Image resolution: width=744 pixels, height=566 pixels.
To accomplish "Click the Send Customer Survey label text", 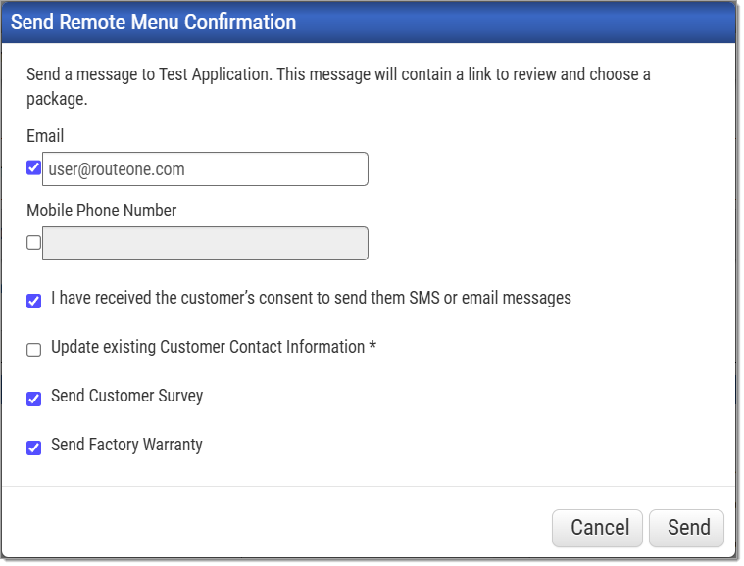I will click(126, 396).
